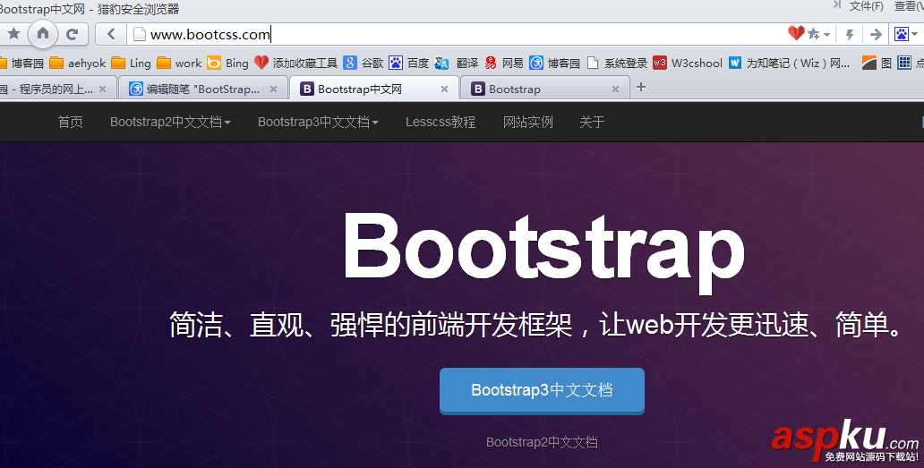This screenshot has width=924, height=468.
Task: Click the Bootstrap2中文文档 link below button
Action: coord(543,442)
